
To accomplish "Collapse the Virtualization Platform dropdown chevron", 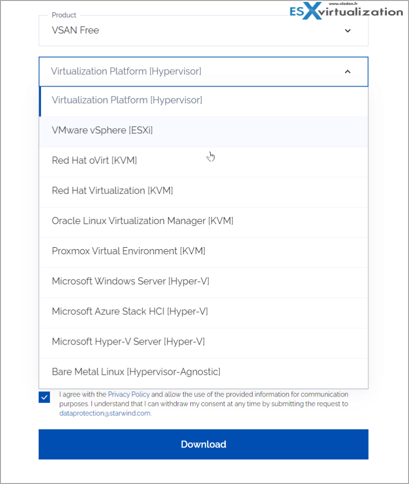I will tap(348, 71).
